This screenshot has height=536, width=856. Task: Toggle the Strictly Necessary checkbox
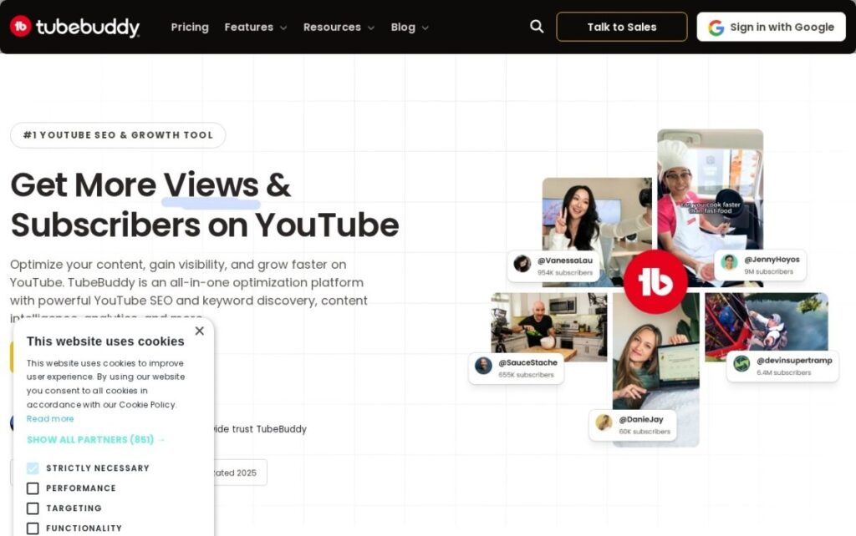click(x=33, y=468)
